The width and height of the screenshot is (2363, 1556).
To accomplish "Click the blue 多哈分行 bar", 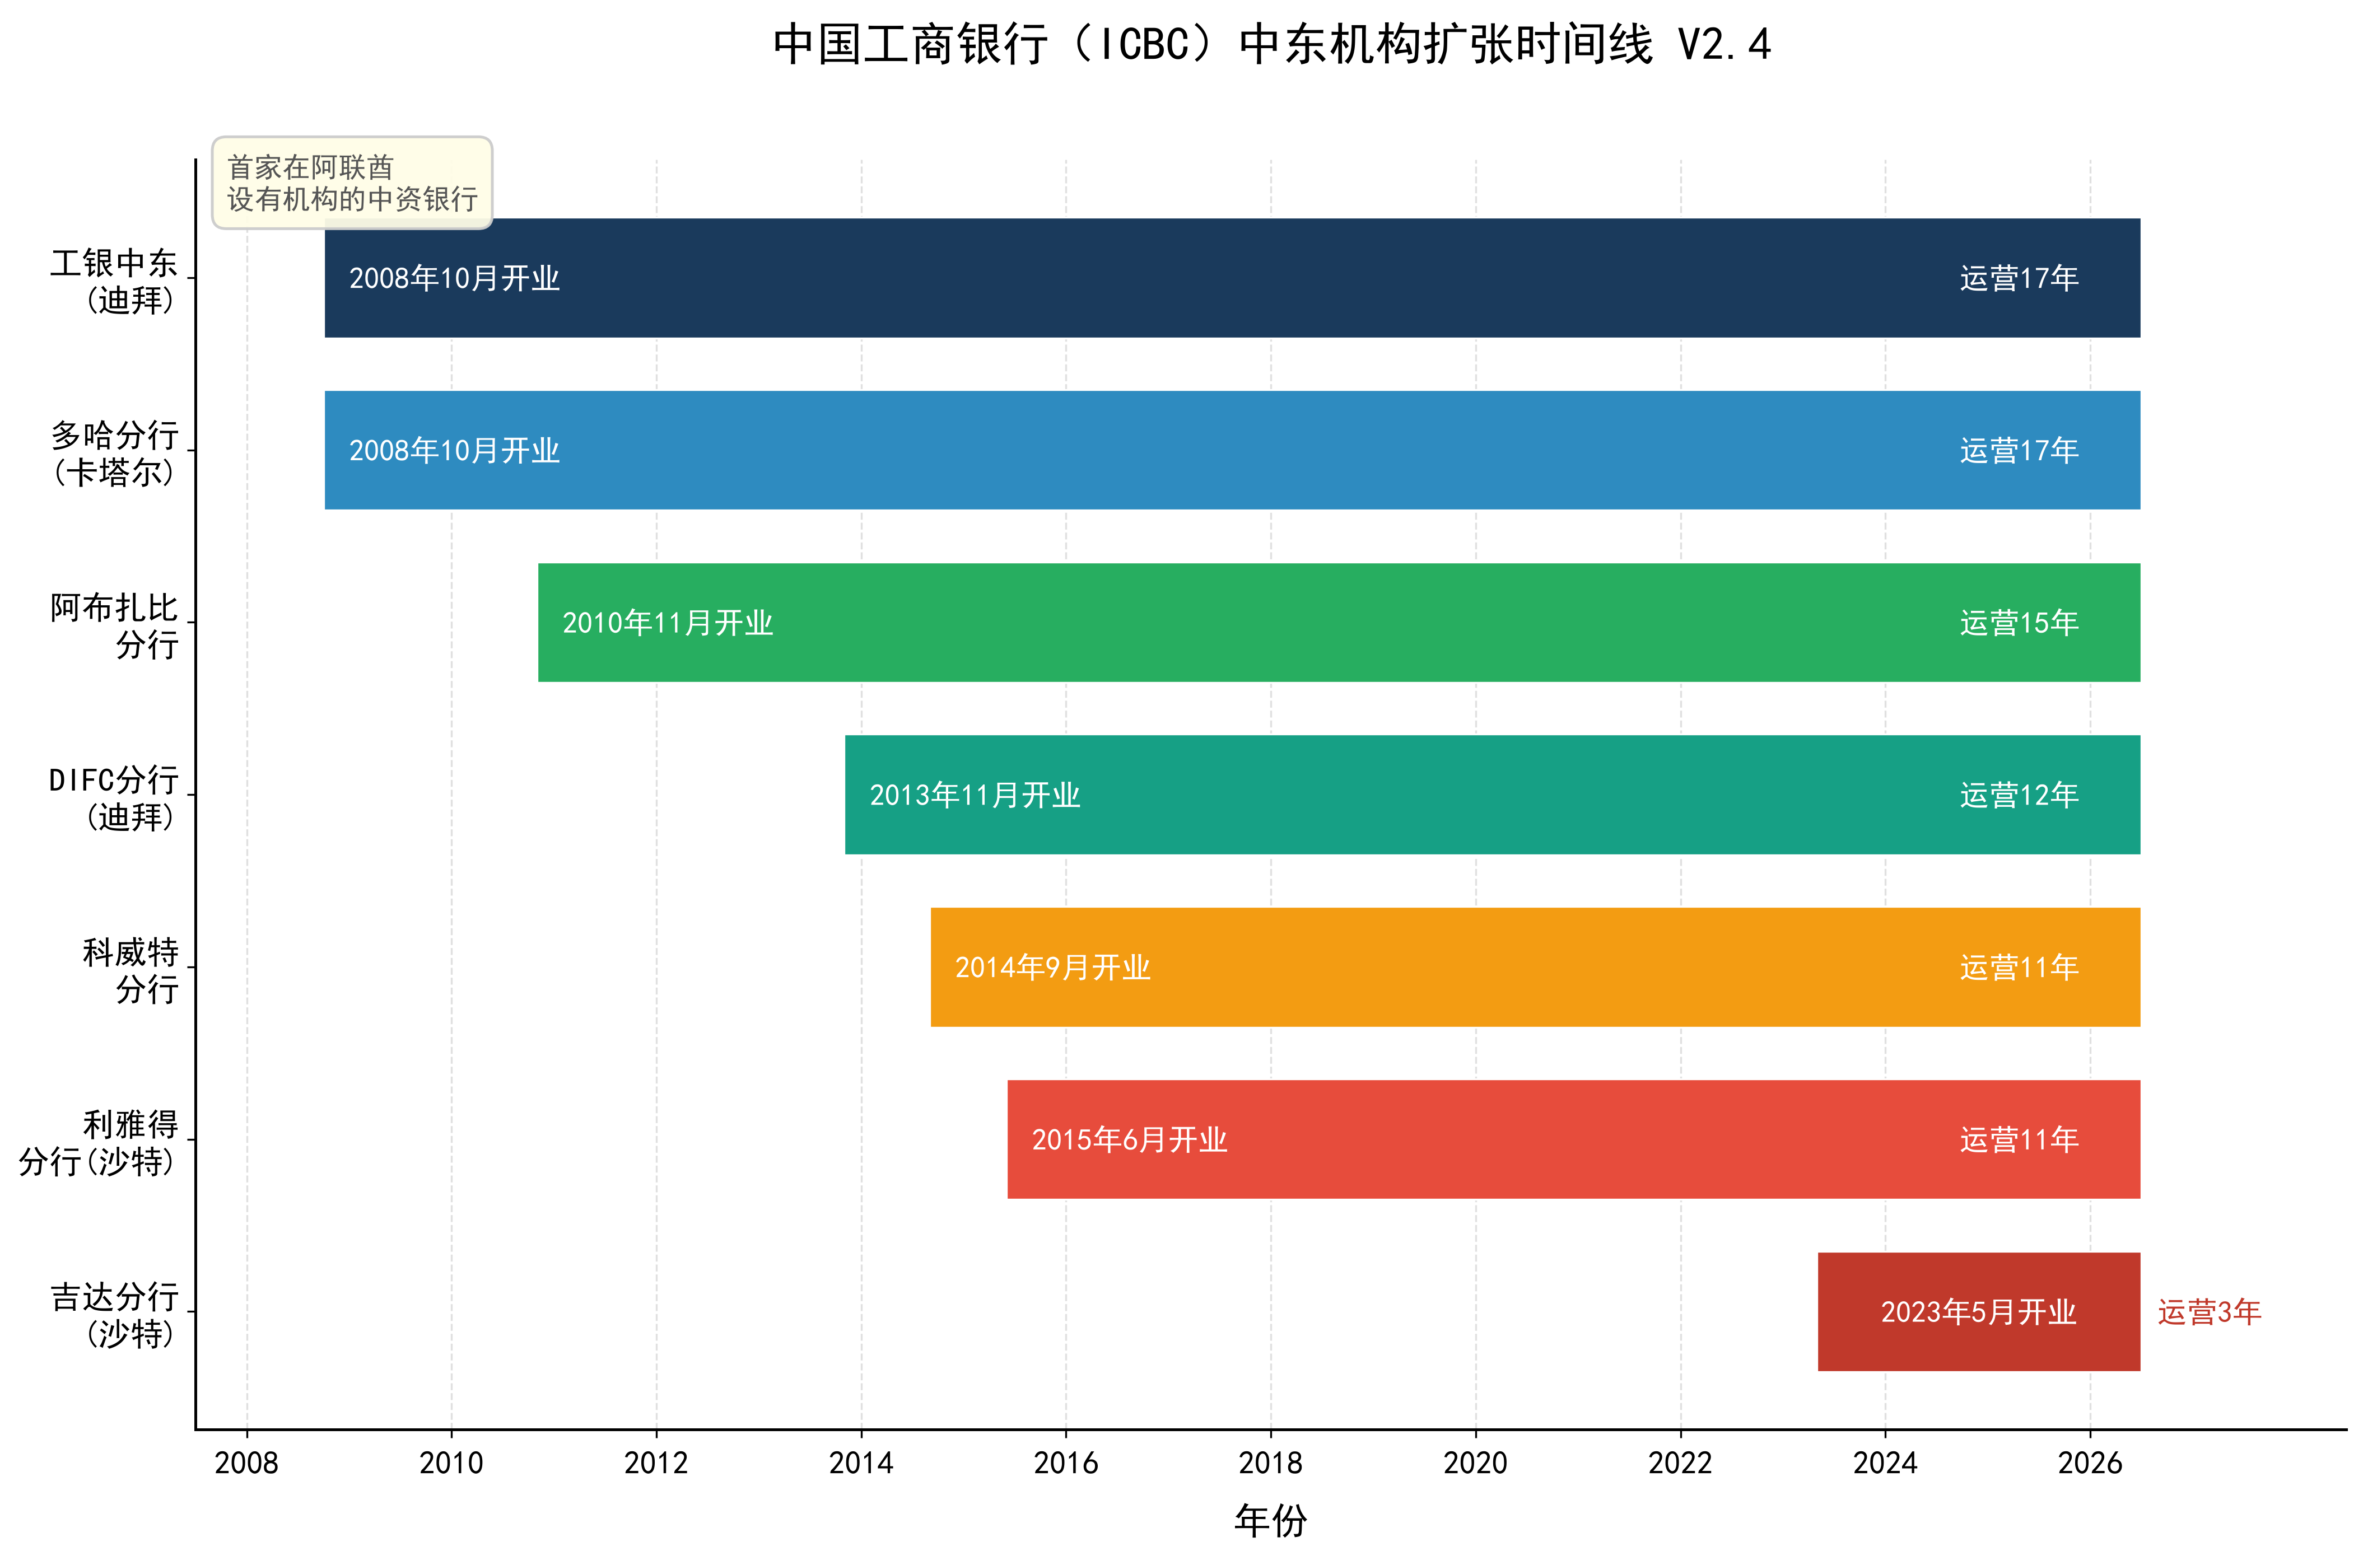I will [x=1232, y=451].
